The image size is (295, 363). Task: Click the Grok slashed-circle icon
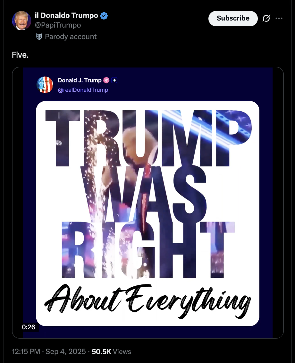(266, 18)
